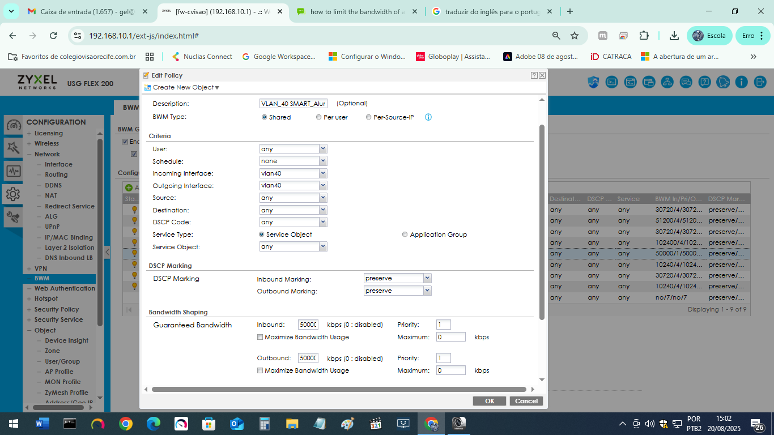Click Inbound Maximum kbps field
This screenshot has width=774, height=435.
451,337
